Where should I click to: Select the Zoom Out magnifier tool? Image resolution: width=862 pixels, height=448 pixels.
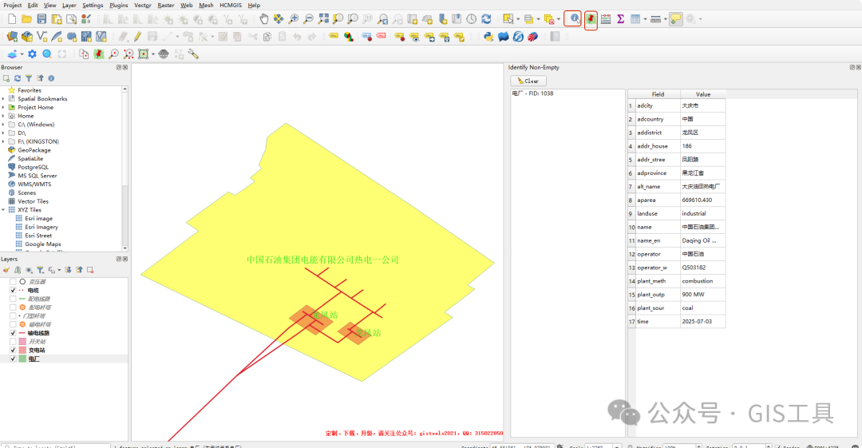[308, 19]
